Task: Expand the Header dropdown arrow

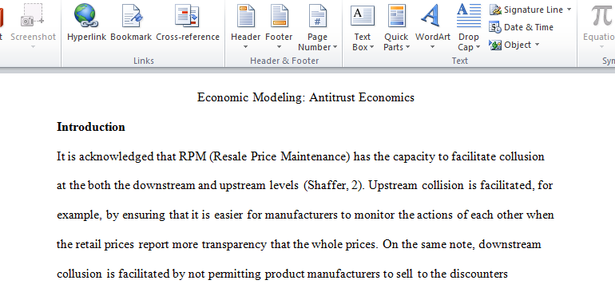Action: 246,47
